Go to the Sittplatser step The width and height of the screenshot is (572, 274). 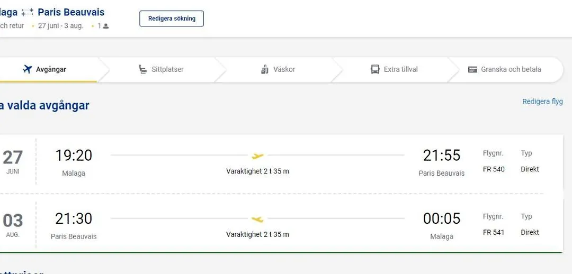[x=167, y=69]
